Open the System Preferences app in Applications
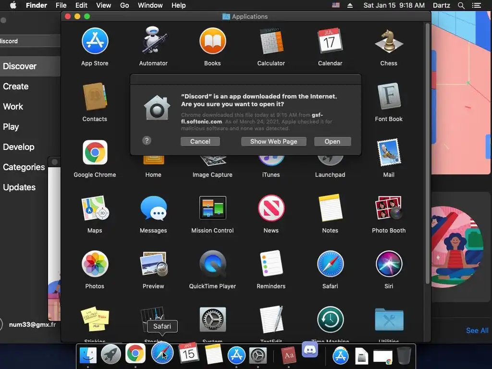 (x=212, y=320)
